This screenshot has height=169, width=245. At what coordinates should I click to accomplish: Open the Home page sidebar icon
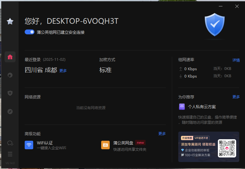click(x=10, y=57)
